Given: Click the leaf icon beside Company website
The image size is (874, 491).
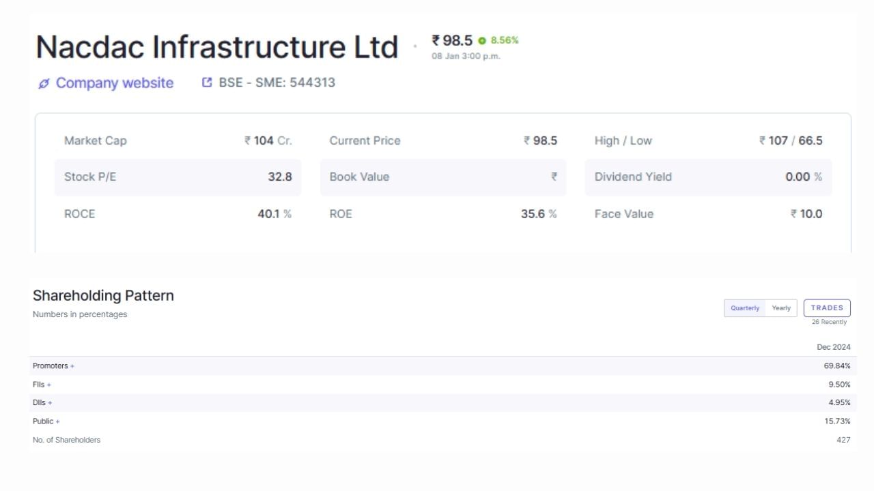Looking at the screenshot, I should pyautogui.click(x=44, y=83).
